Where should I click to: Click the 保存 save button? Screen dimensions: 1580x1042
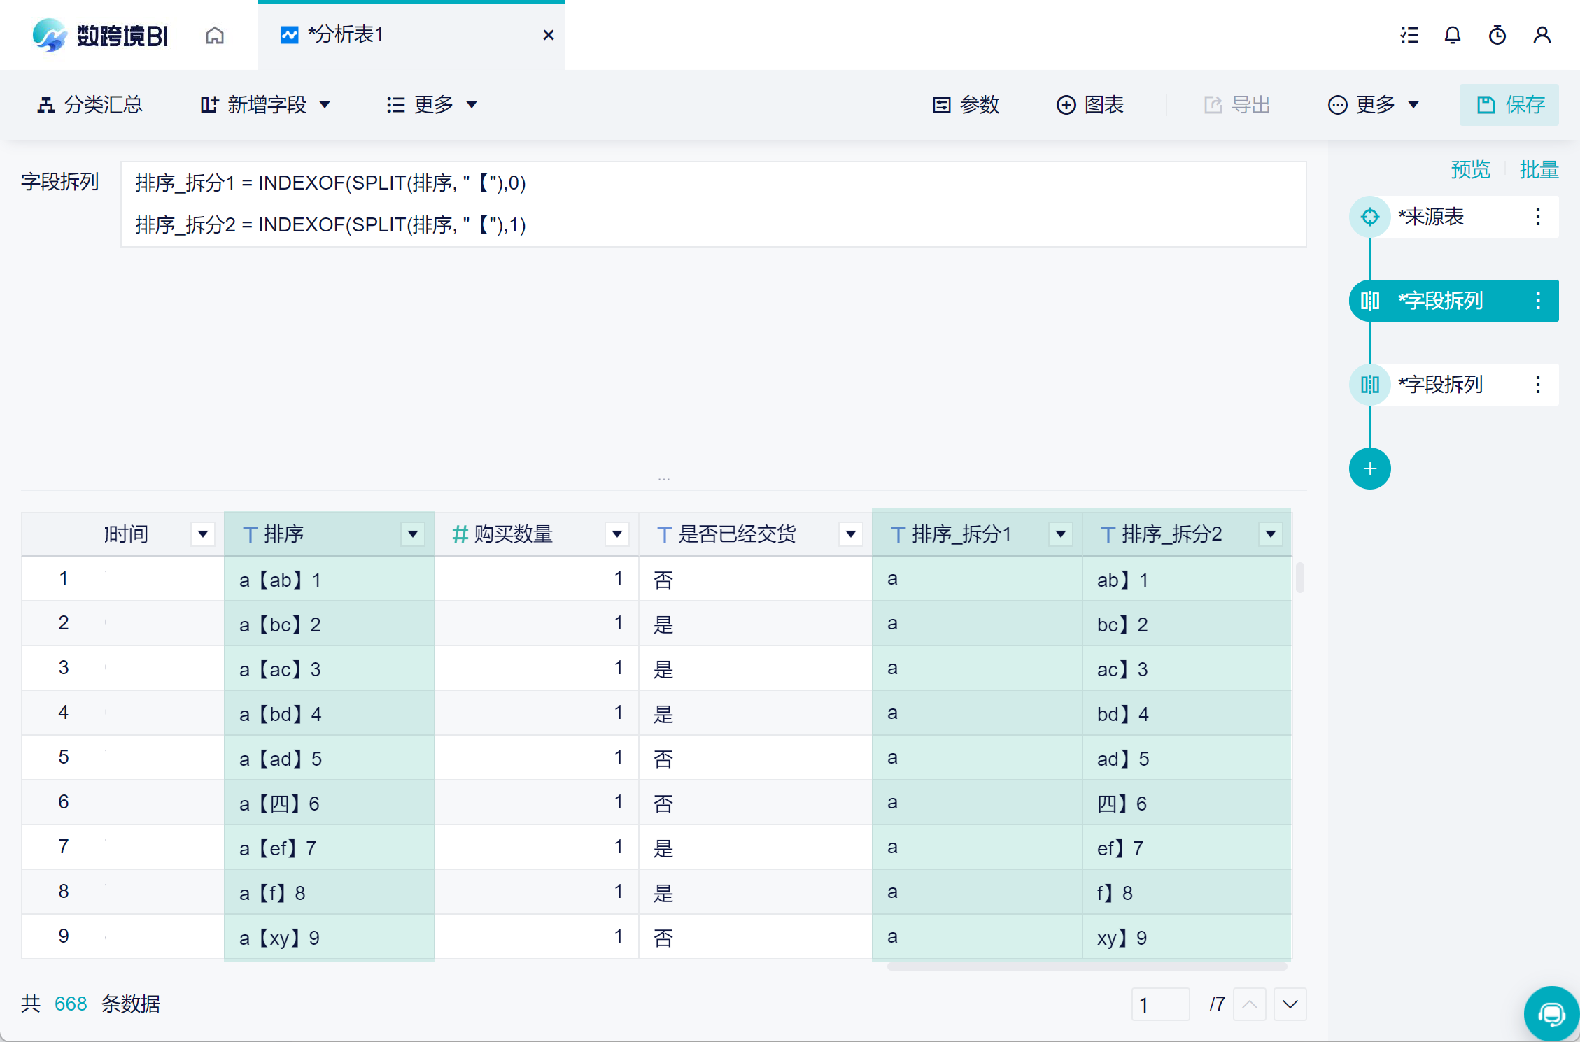tap(1509, 105)
